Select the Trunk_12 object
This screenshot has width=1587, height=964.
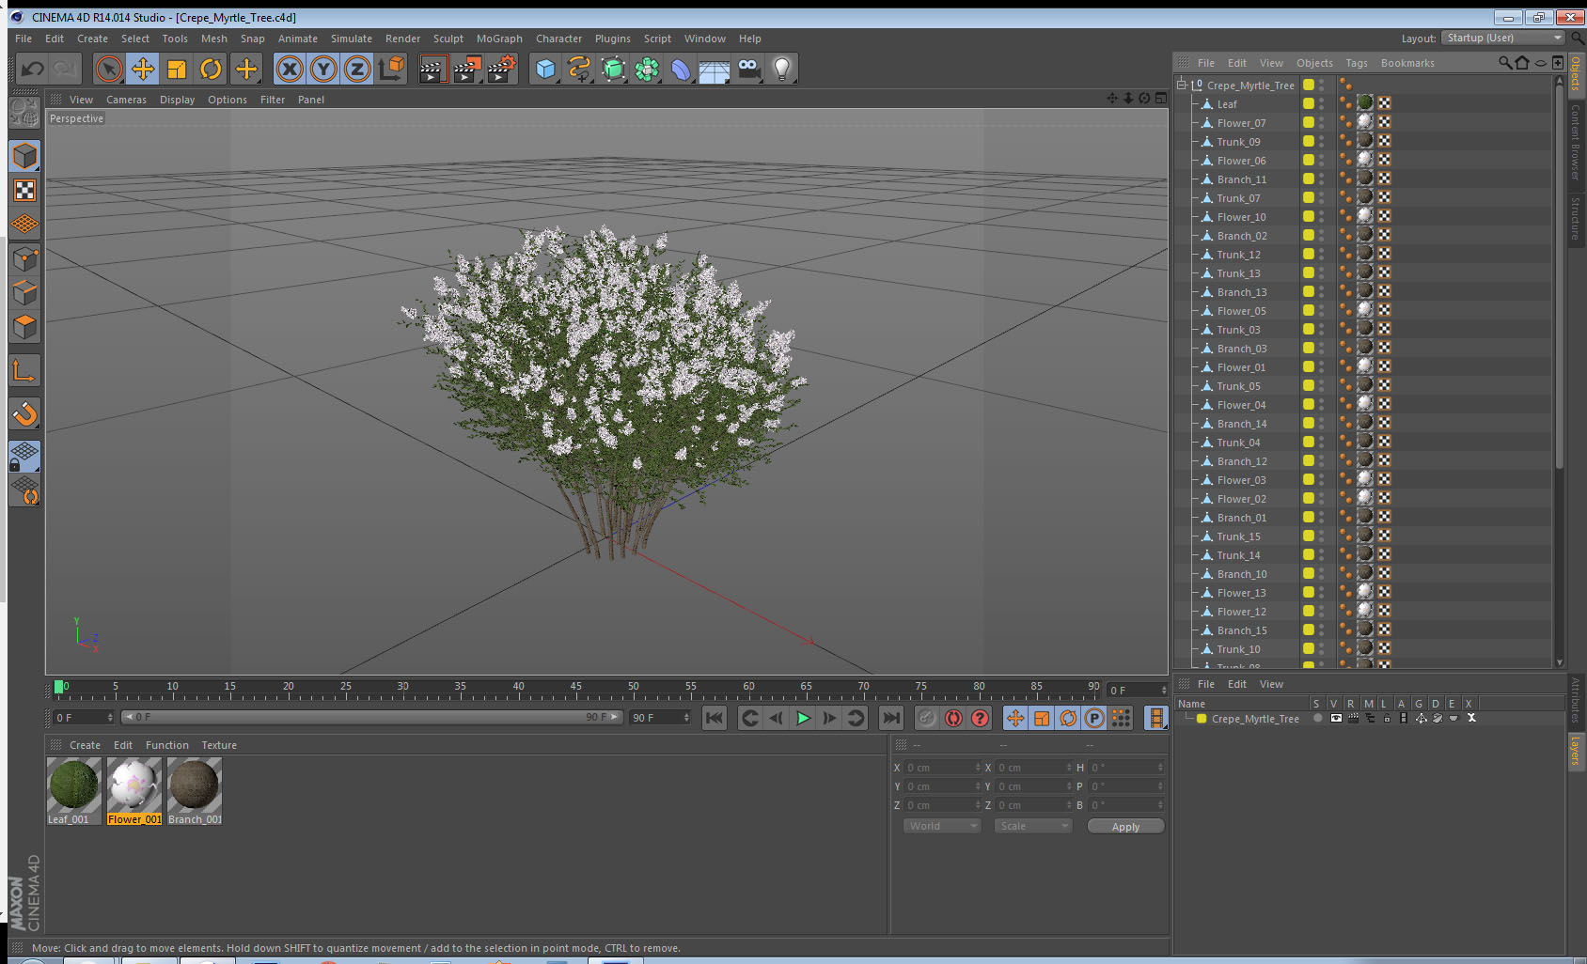click(x=1238, y=255)
